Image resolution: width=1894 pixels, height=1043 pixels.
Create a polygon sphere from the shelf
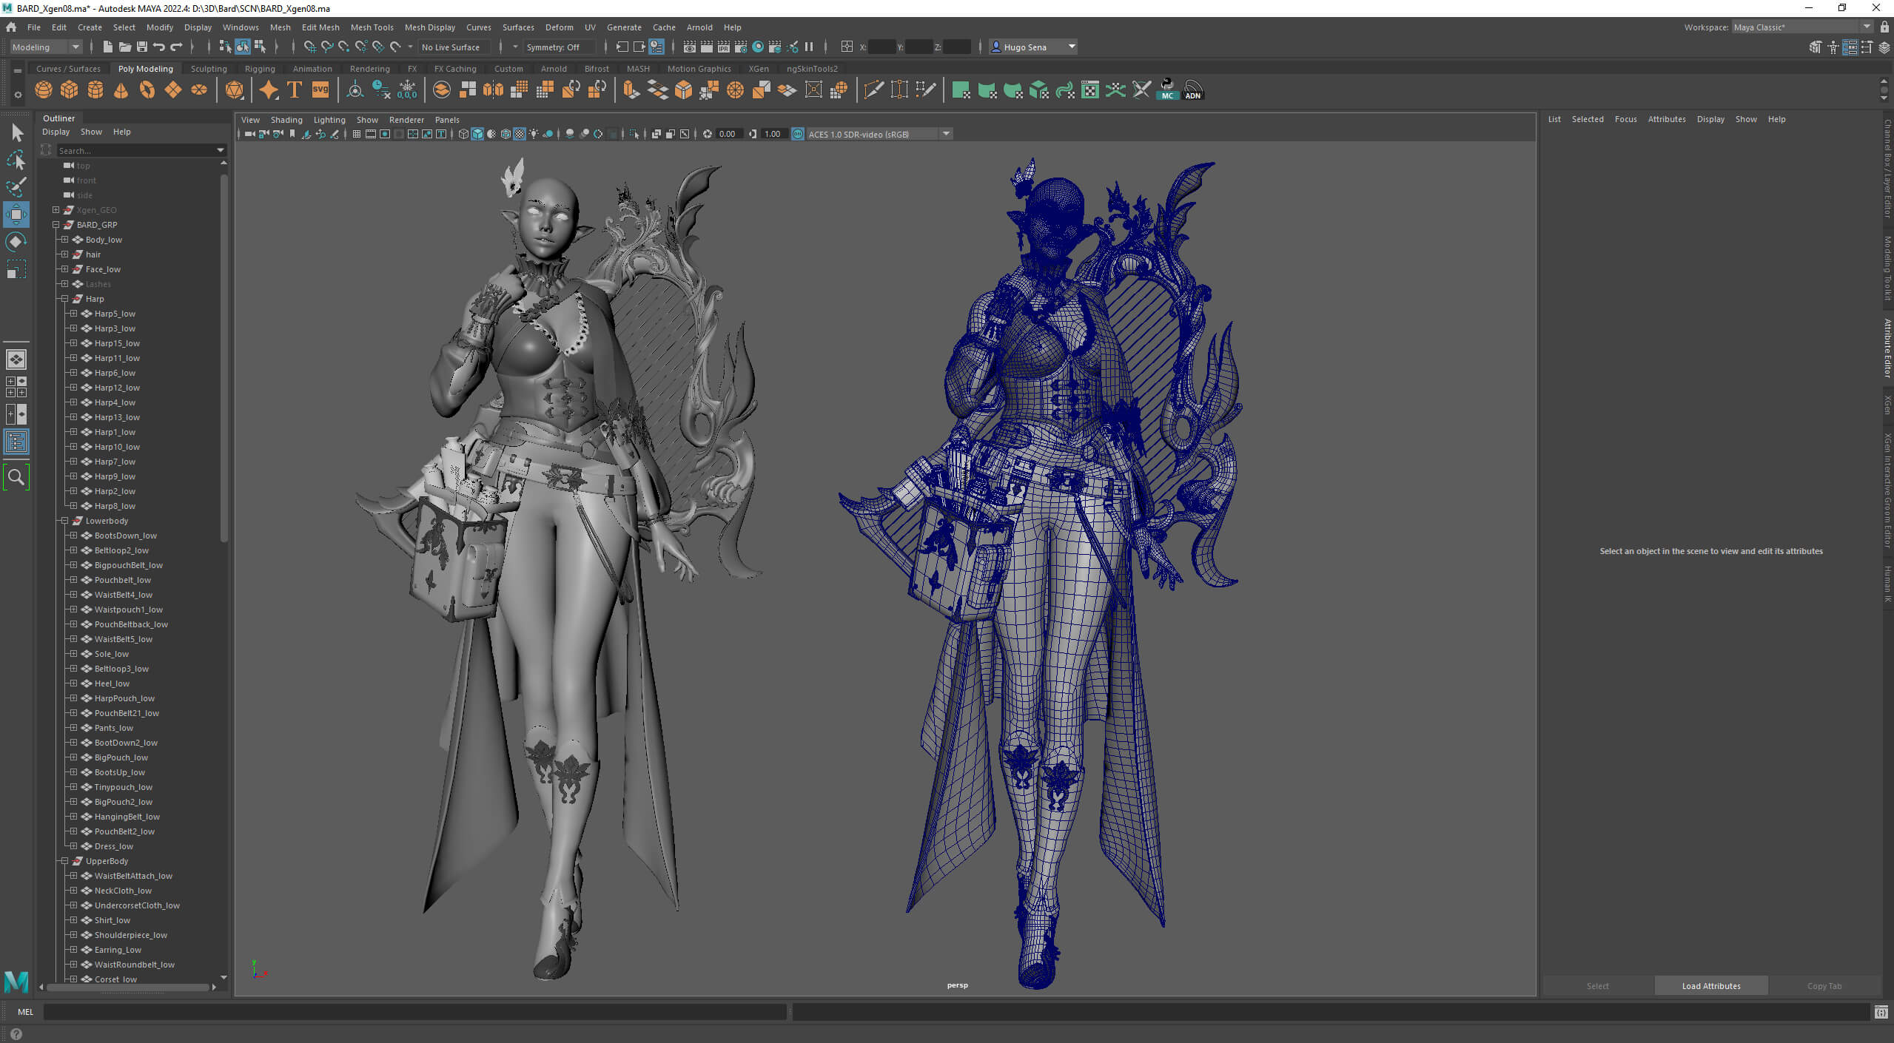pos(43,90)
